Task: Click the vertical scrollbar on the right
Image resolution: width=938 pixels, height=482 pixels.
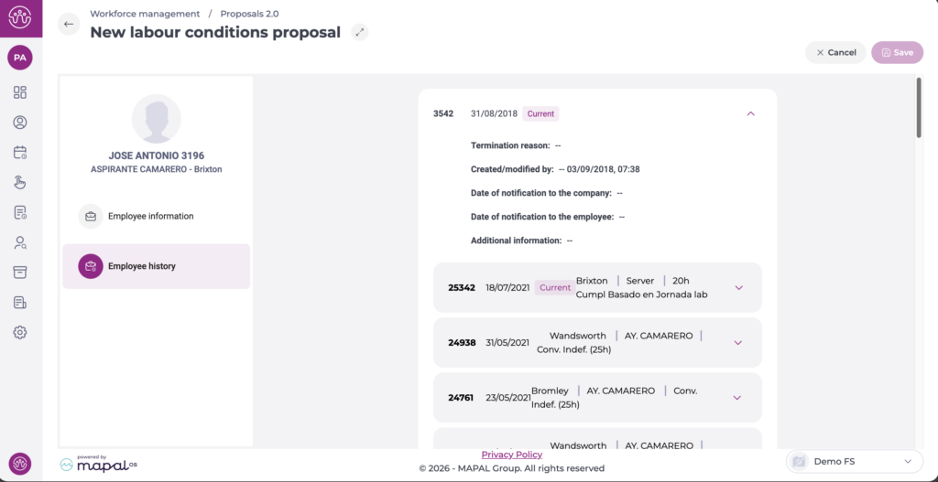Action: tap(919, 108)
